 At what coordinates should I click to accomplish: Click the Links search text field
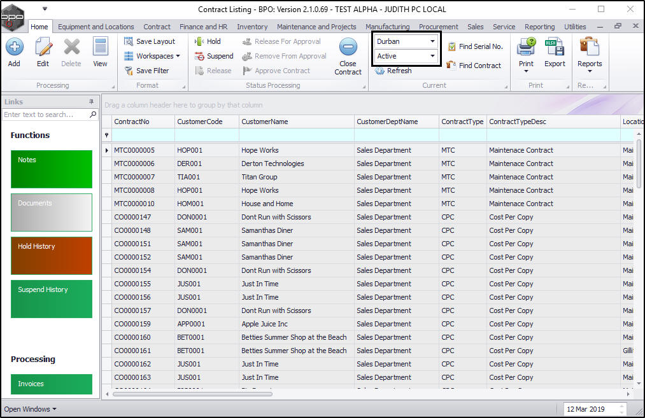coord(46,115)
